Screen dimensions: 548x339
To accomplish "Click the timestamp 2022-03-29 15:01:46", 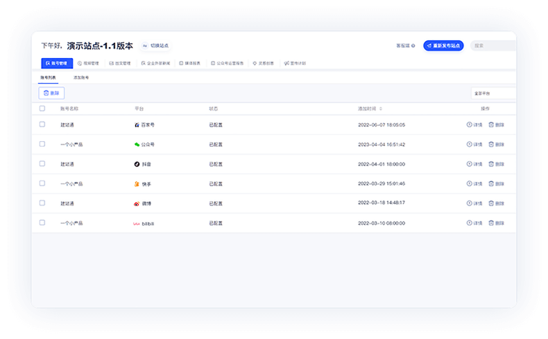I will pos(382,183).
